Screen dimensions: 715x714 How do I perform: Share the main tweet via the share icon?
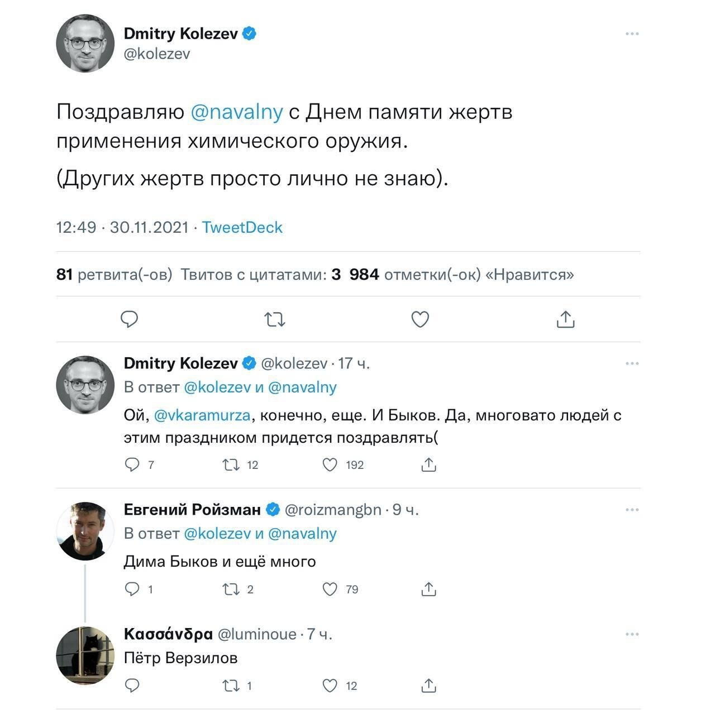[x=565, y=319]
